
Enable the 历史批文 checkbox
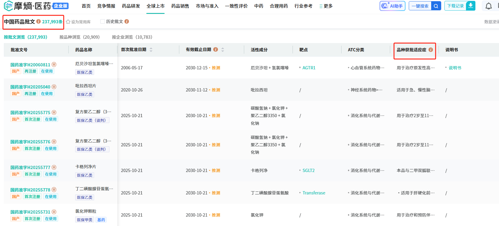[x=103, y=22]
